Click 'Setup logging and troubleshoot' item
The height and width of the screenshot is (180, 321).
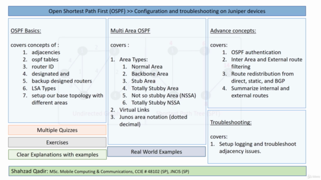pos(257,147)
